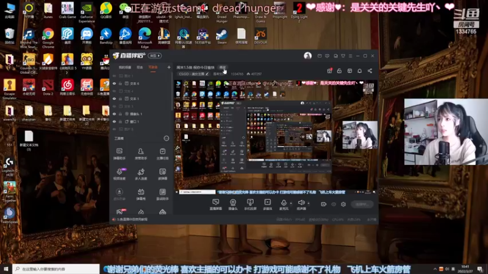Image resolution: width=488 pixels, height=274 pixels.
Task: Open the notification bell icon
Action: 359,71
